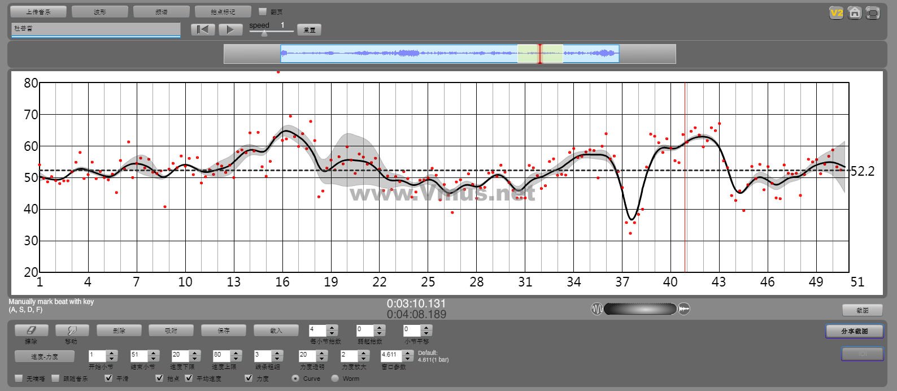Viewport: 897px width, 391px height.
Task: Toggle the fullscreen icon at top right
Action: pyautogui.click(x=873, y=13)
